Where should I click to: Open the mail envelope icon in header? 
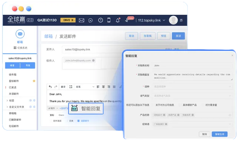coord(81,20)
